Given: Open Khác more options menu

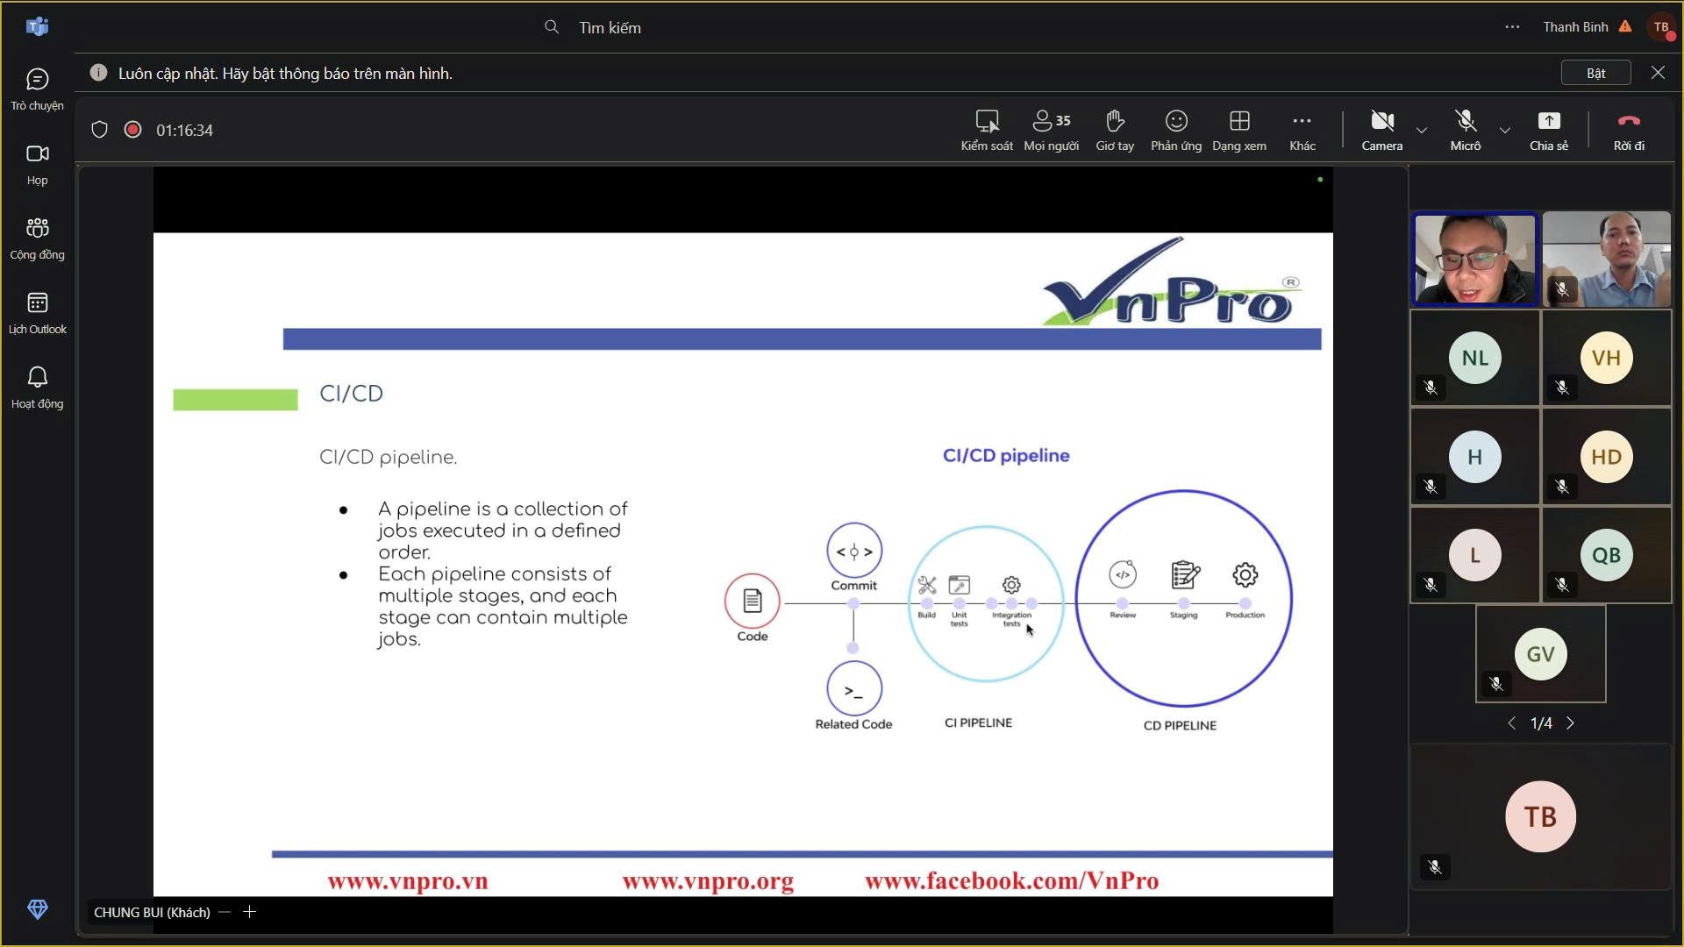Looking at the screenshot, I should pos(1302,121).
